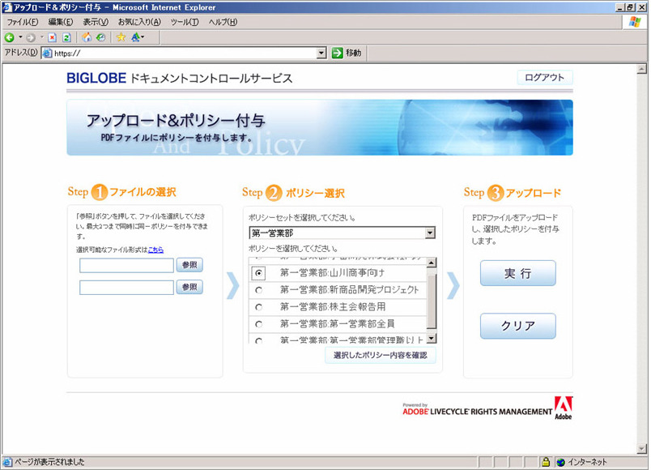This screenshot has height=470, width=651.
Task: Open the 第一営業部 policy set dropdown
Action: (x=429, y=233)
